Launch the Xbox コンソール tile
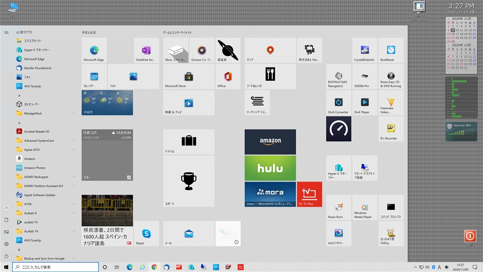Viewport: 483px width, 272px height. pyautogui.click(x=175, y=51)
